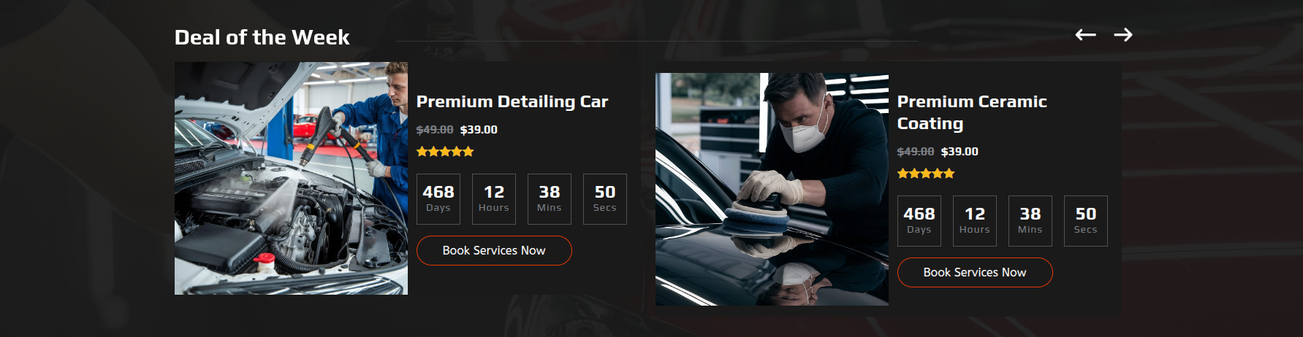This screenshot has height=337, width=1303.
Task: Open the engine steam cleaning image
Action: coord(291,178)
